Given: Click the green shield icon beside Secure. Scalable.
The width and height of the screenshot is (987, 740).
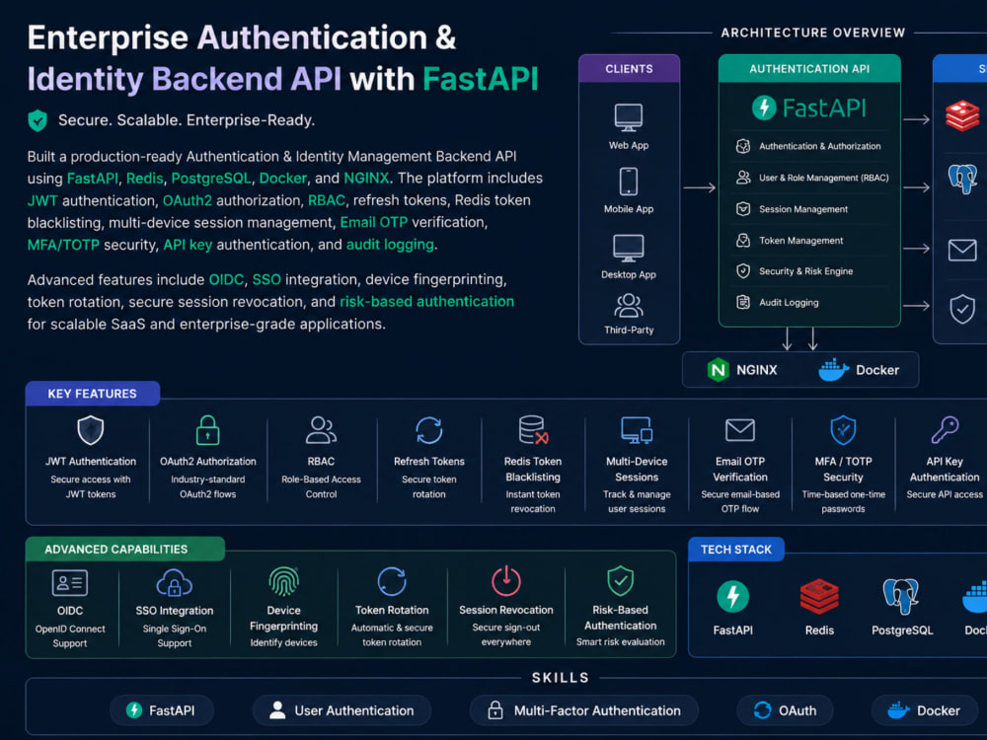Looking at the screenshot, I should pyautogui.click(x=38, y=120).
